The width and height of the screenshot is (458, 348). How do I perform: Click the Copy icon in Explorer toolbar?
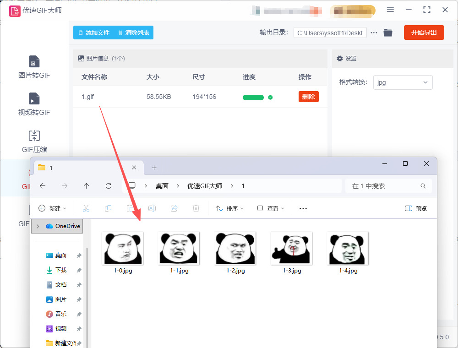[x=108, y=208]
